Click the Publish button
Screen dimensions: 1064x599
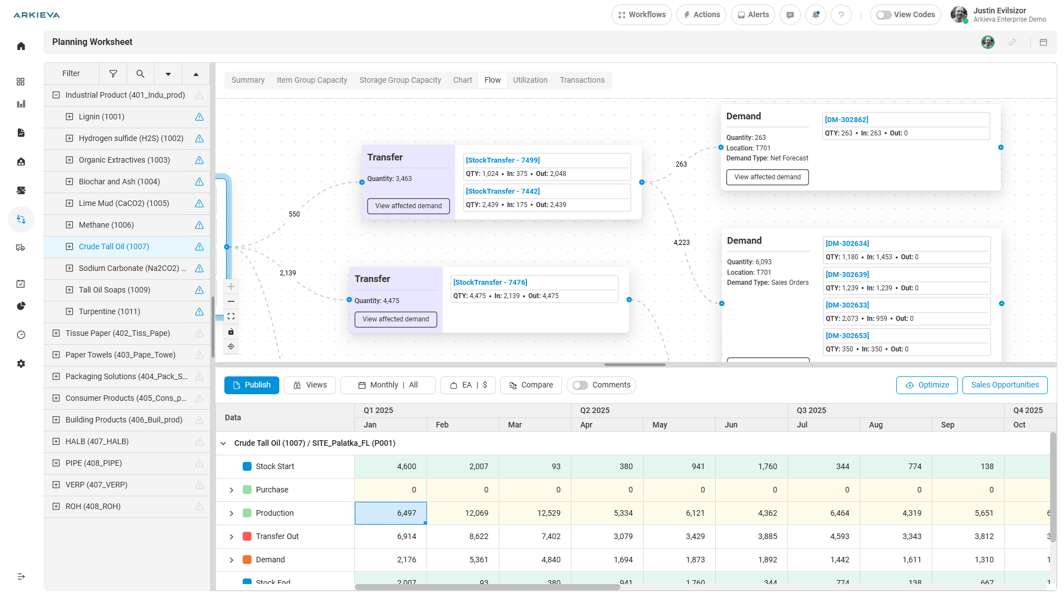coord(252,385)
